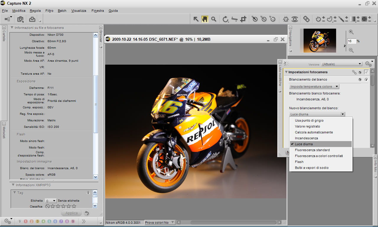
Task: Open the Etichetta value dropdown
Action: 51,201
